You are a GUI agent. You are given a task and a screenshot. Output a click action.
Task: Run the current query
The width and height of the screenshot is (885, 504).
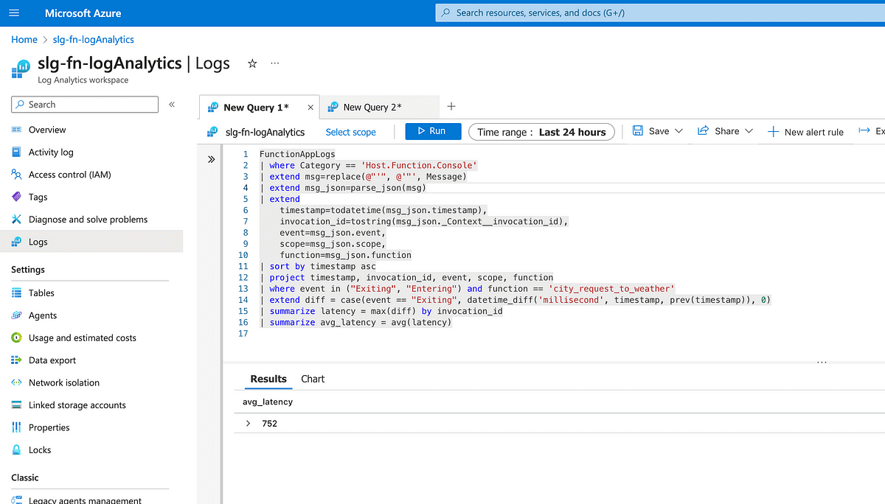[433, 131]
